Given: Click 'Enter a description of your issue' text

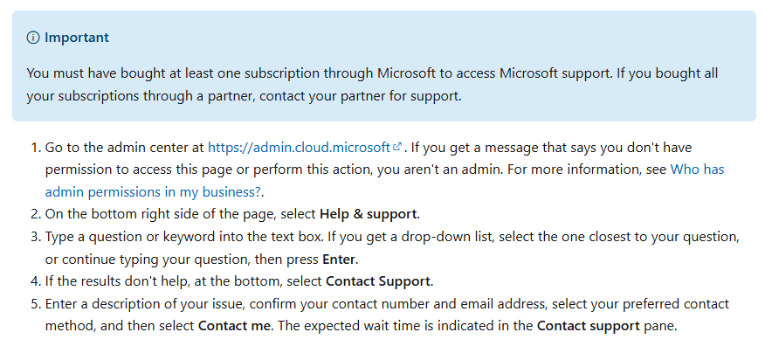Looking at the screenshot, I should coord(140,304).
